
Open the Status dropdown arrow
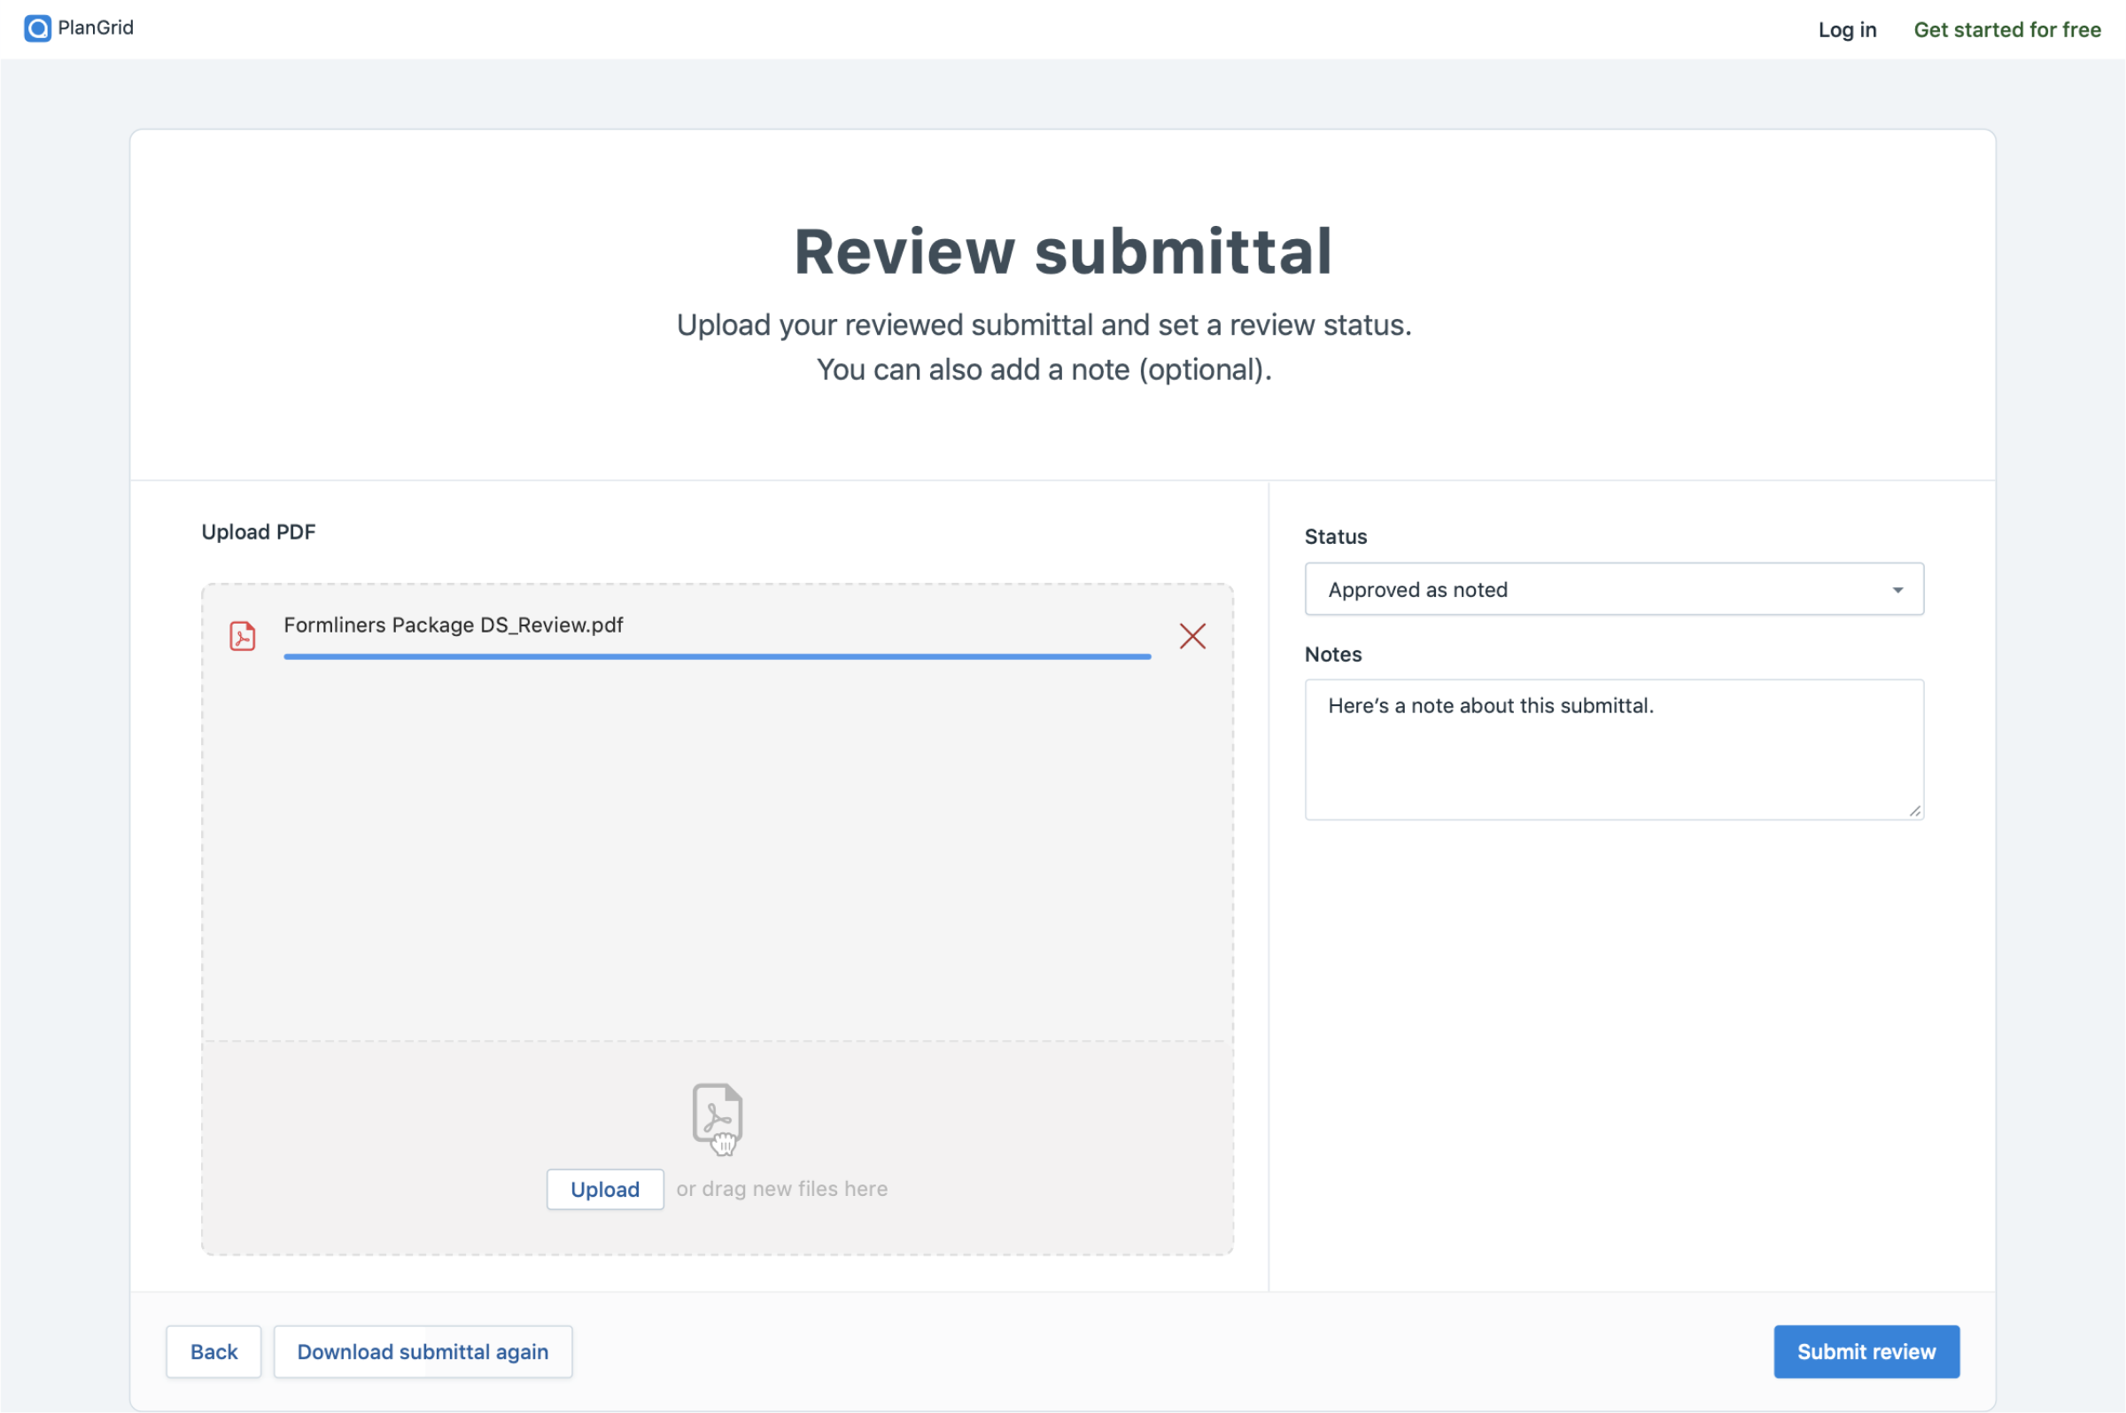(1897, 588)
